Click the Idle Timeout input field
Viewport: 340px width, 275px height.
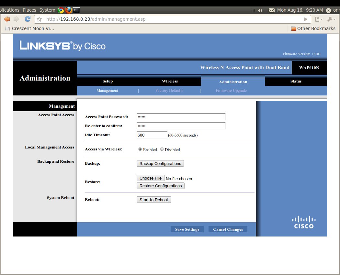(152, 135)
